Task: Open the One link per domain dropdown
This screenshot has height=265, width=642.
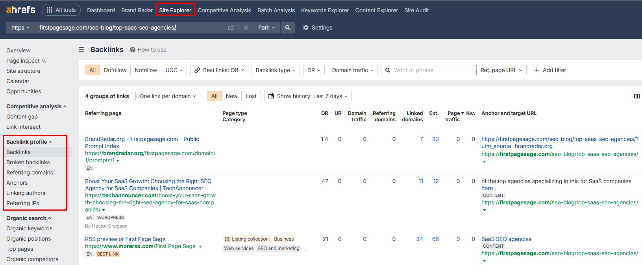Action: click(x=168, y=96)
